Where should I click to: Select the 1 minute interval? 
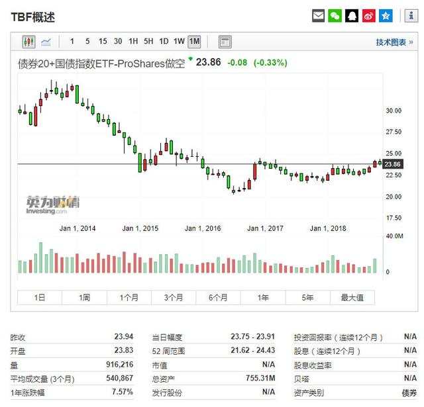[x=72, y=42]
